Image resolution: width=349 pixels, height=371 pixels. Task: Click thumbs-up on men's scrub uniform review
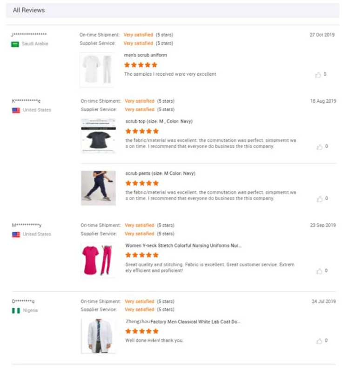pos(318,74)
